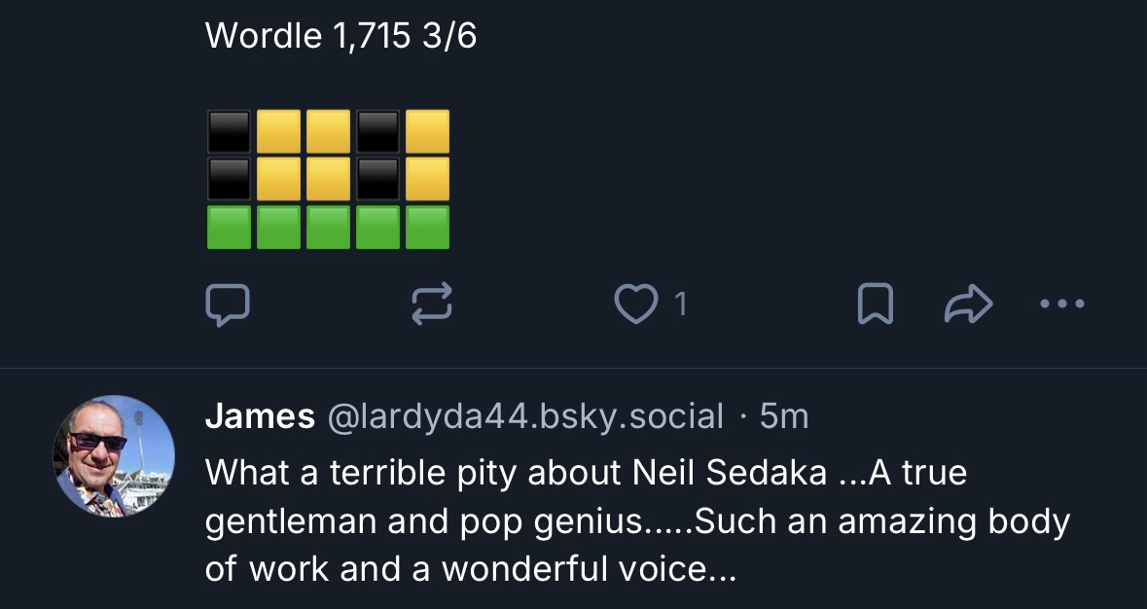This screenshot has width=1147, height=609.
Task: Open the James display name link
Action: point(260,416)
